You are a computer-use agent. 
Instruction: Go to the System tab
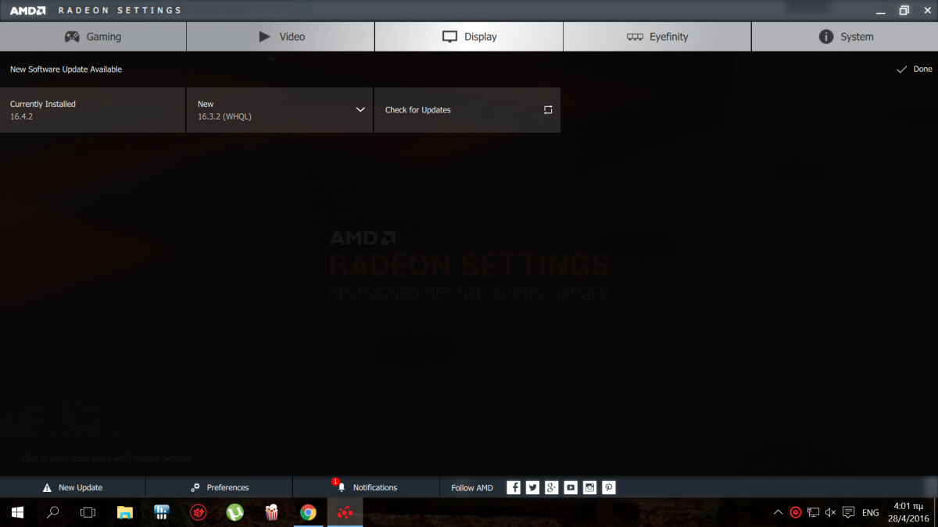point(845,37)
